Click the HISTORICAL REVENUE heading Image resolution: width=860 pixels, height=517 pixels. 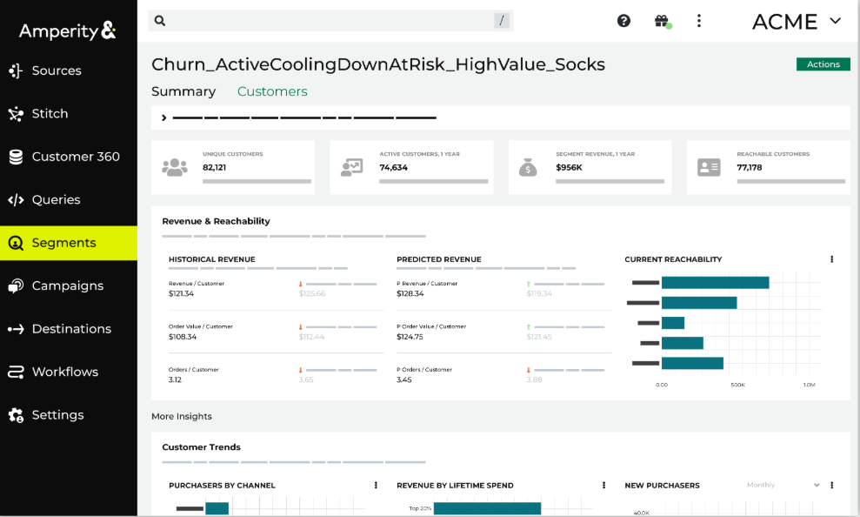[211, 259]
